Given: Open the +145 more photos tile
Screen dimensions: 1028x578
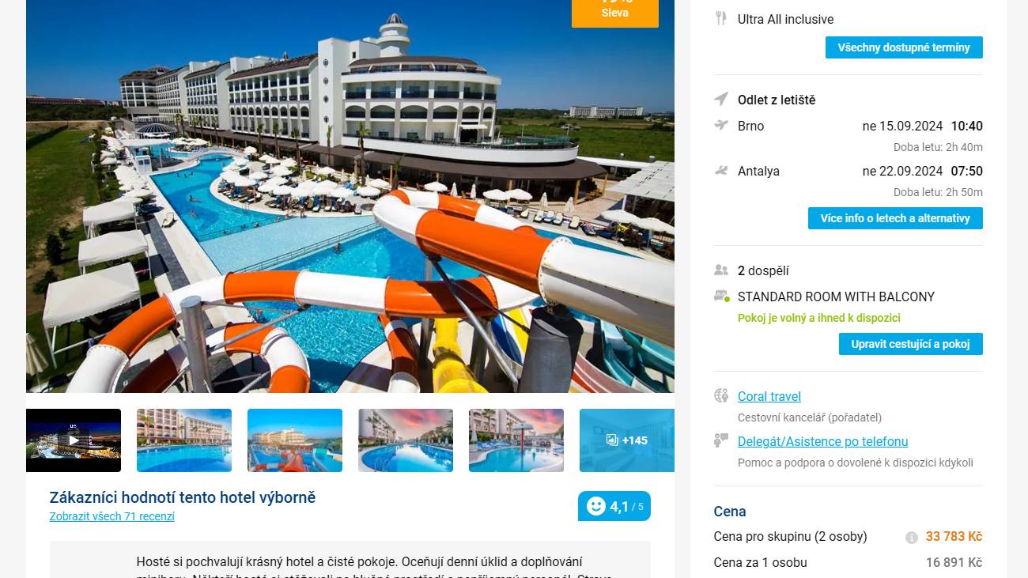Looking at the screenshot, I should tap(627, 440).
